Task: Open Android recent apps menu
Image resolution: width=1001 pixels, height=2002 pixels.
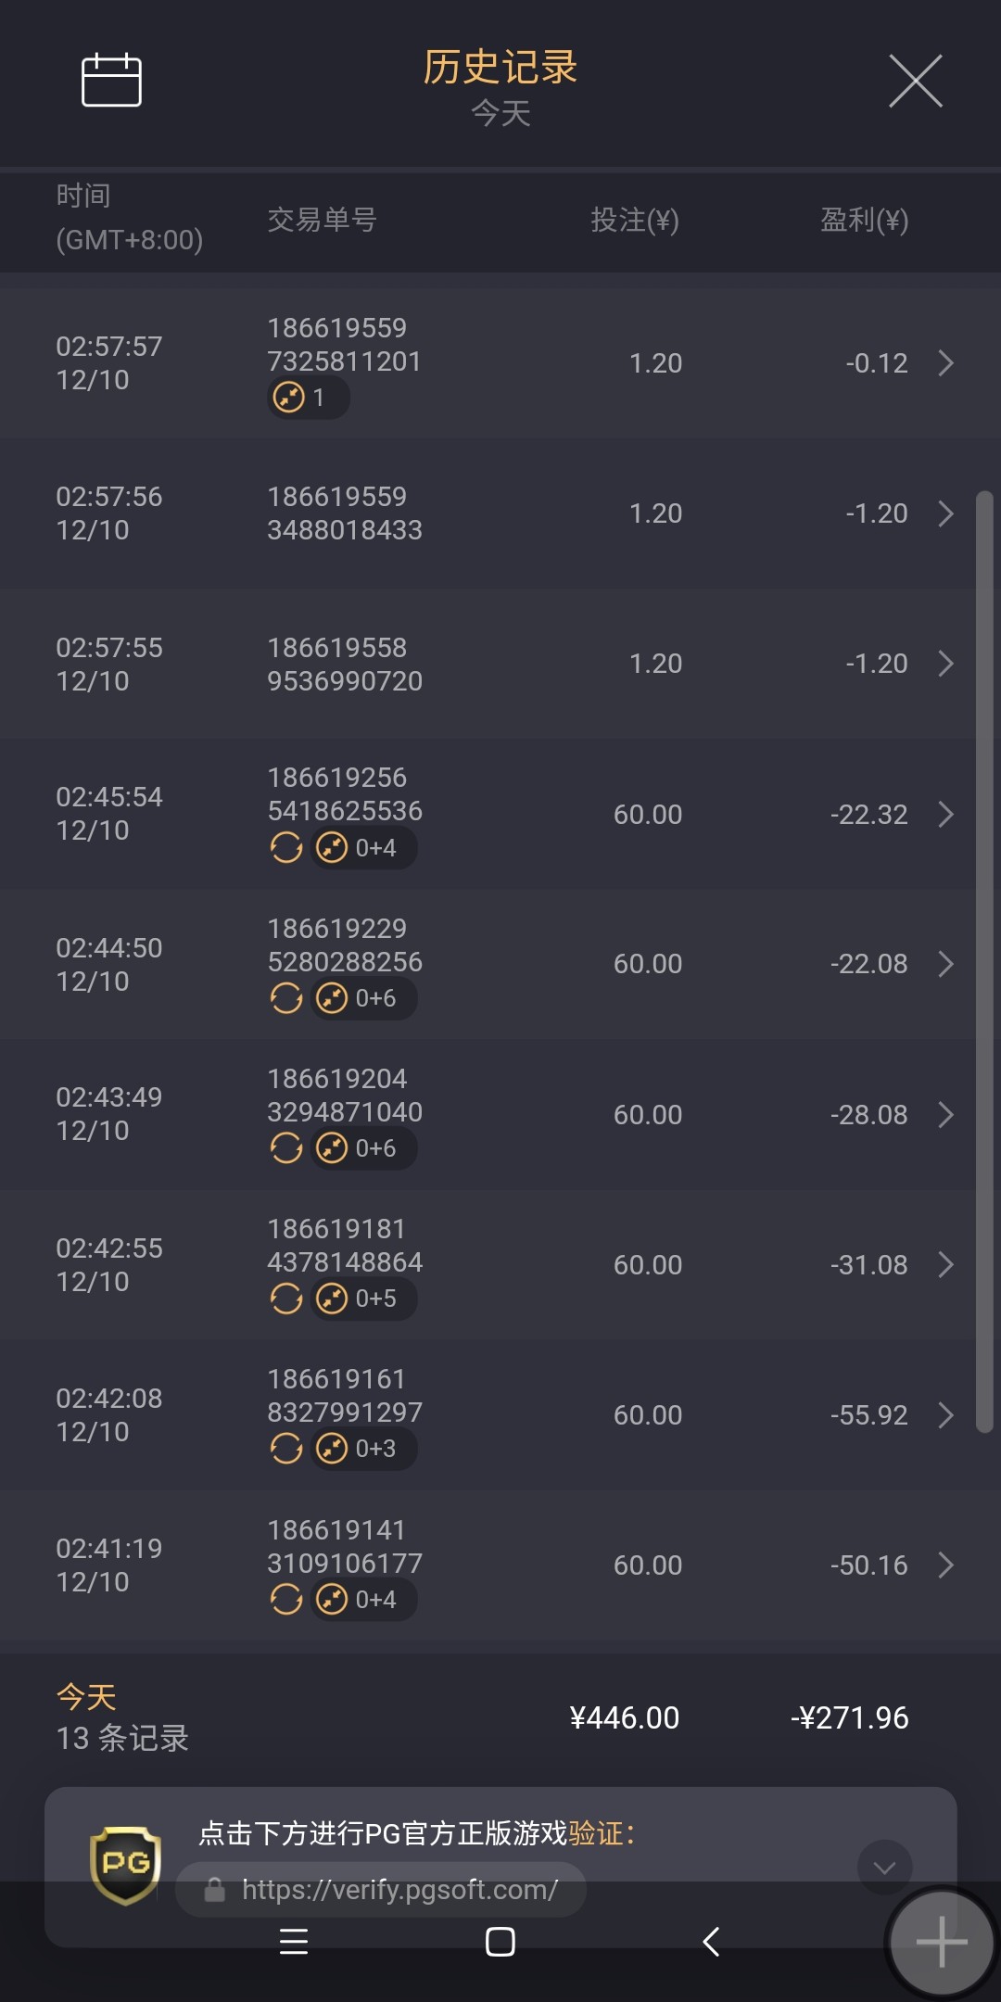Action: pyautogui.click(x=294, y=1941)
